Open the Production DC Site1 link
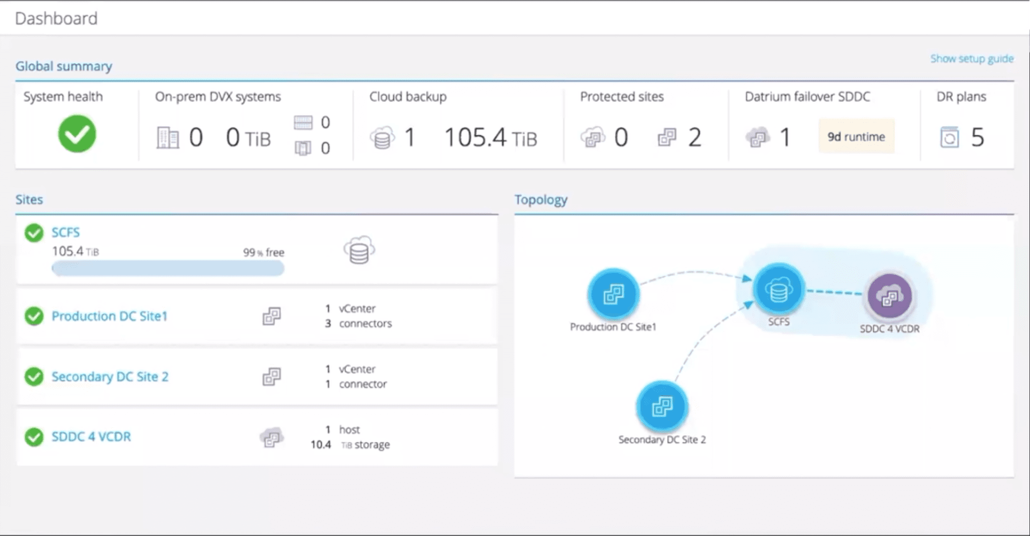Viewport: 1030px width, 536px height. click(110, 316)
